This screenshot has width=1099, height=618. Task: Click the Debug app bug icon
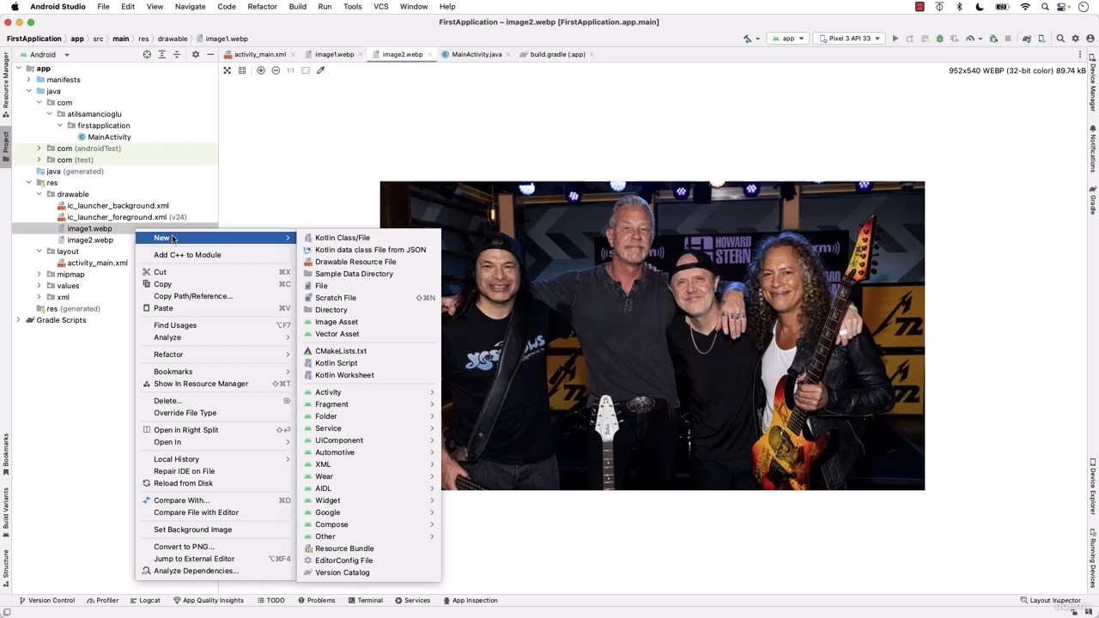(939, 39)
